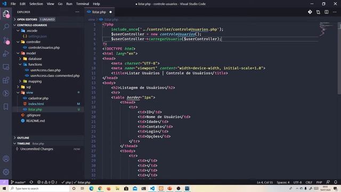Open the Extensions view

[x=6, y=80]
